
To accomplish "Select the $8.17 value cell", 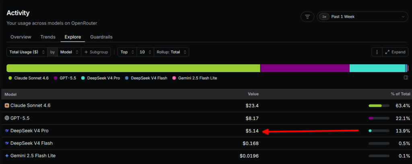I will [x=252, y=118].
